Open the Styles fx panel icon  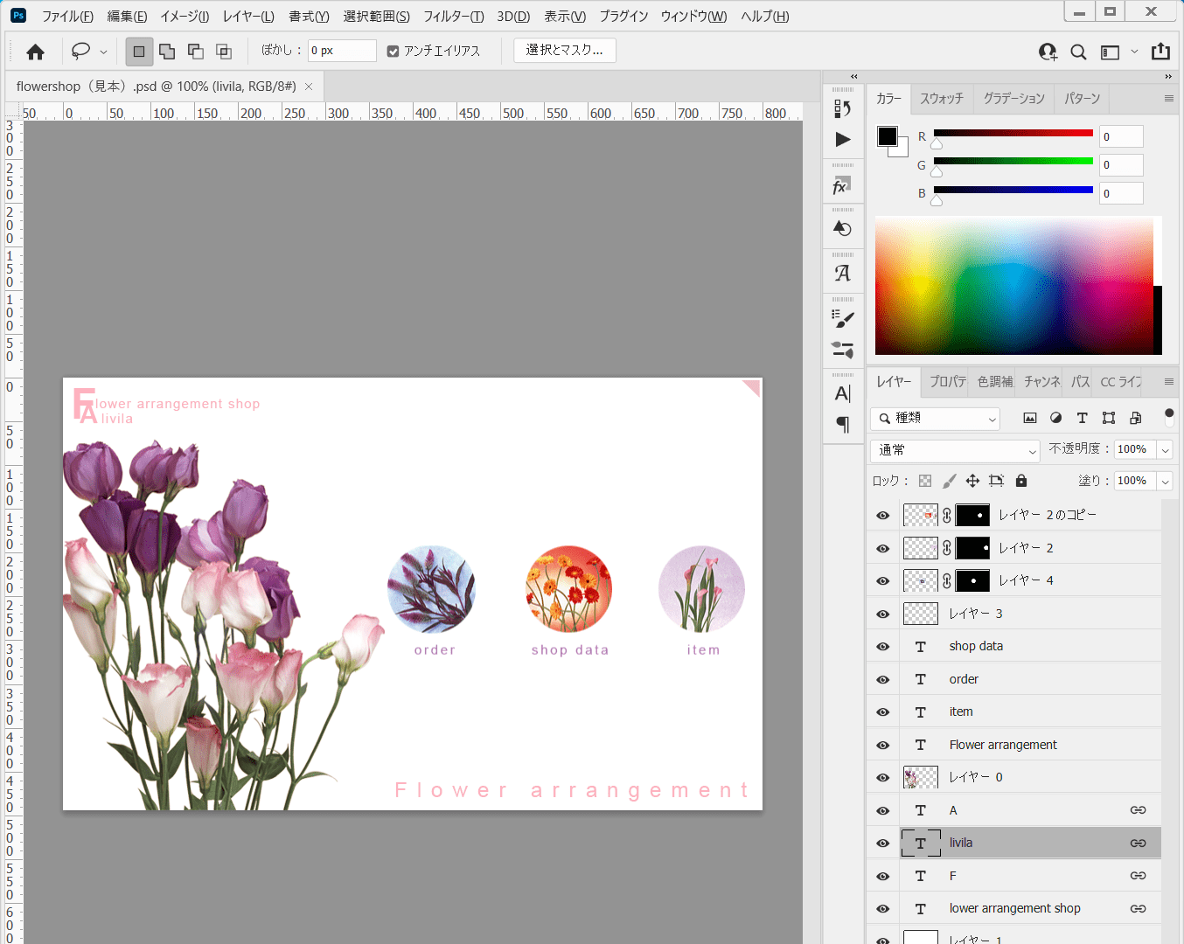[841, 186]
